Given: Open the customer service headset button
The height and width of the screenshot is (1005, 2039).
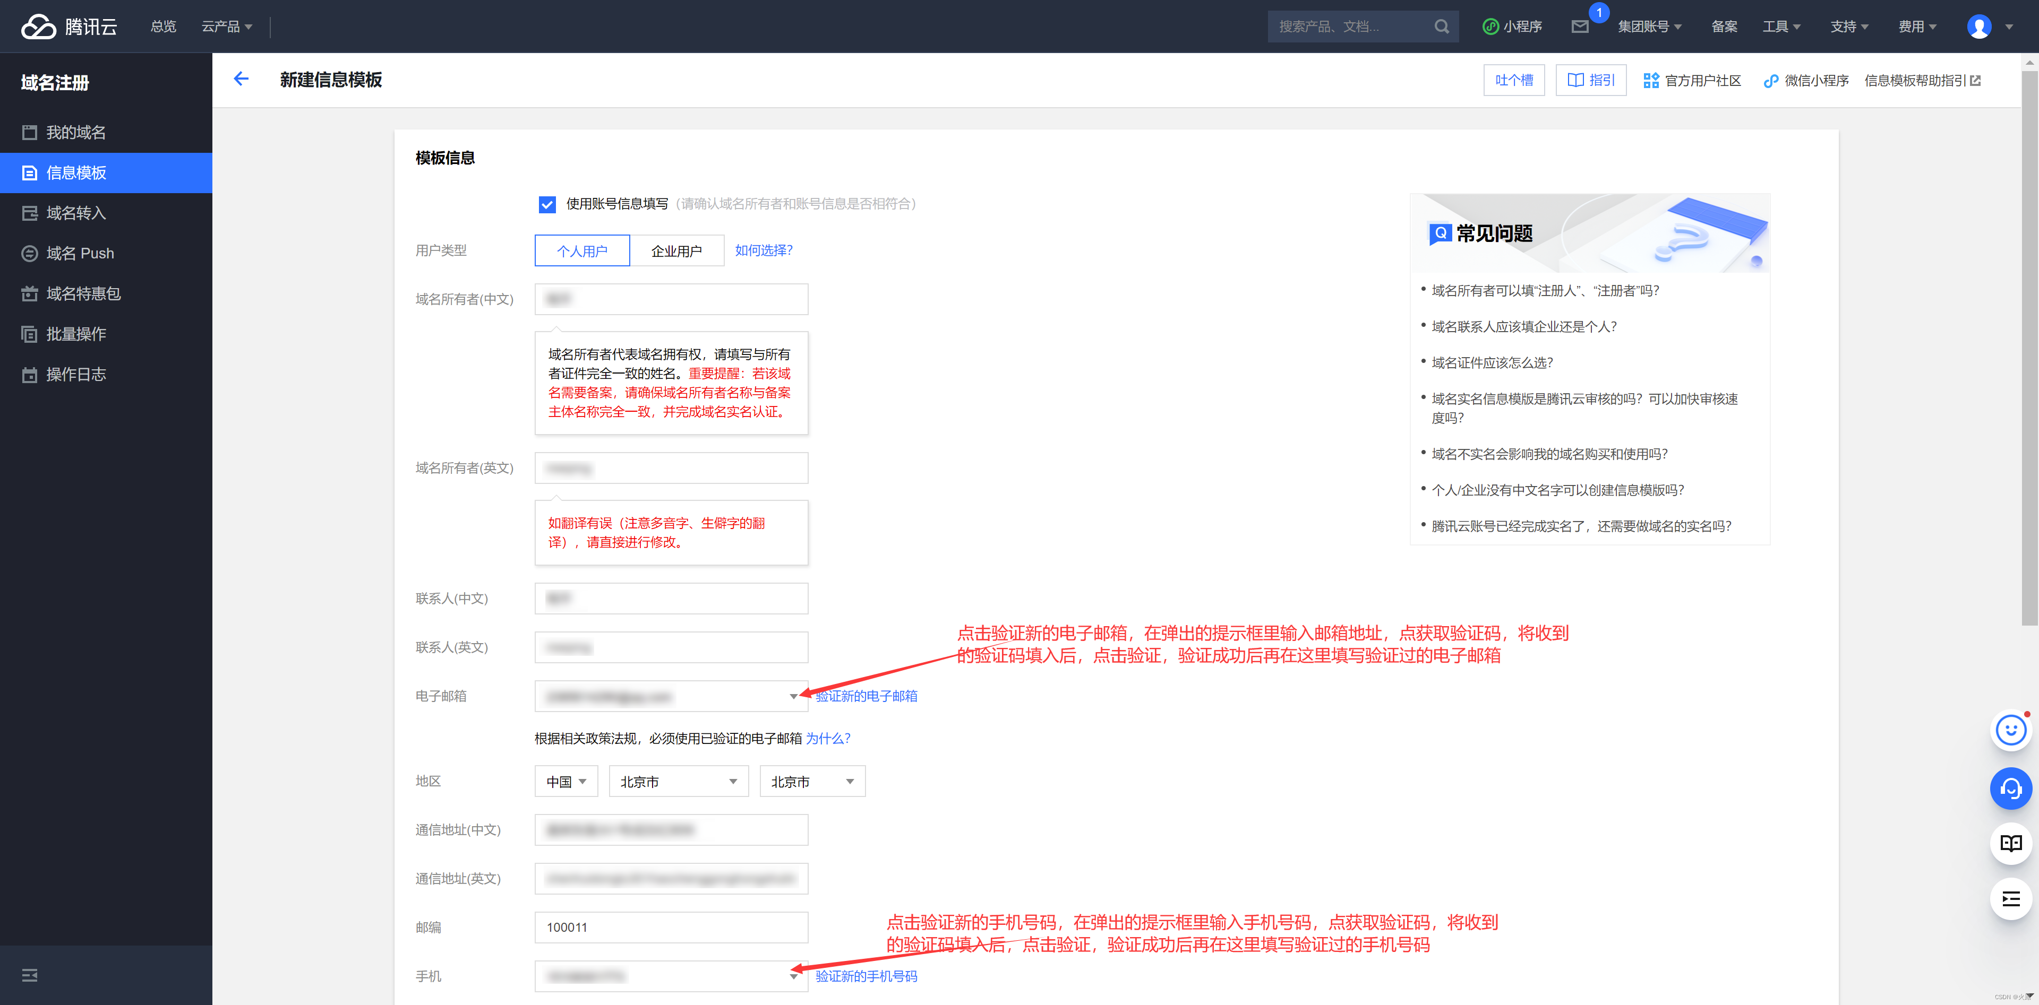Looking at the screenshot, I should pyautogui.click(x=2010, y=787).
